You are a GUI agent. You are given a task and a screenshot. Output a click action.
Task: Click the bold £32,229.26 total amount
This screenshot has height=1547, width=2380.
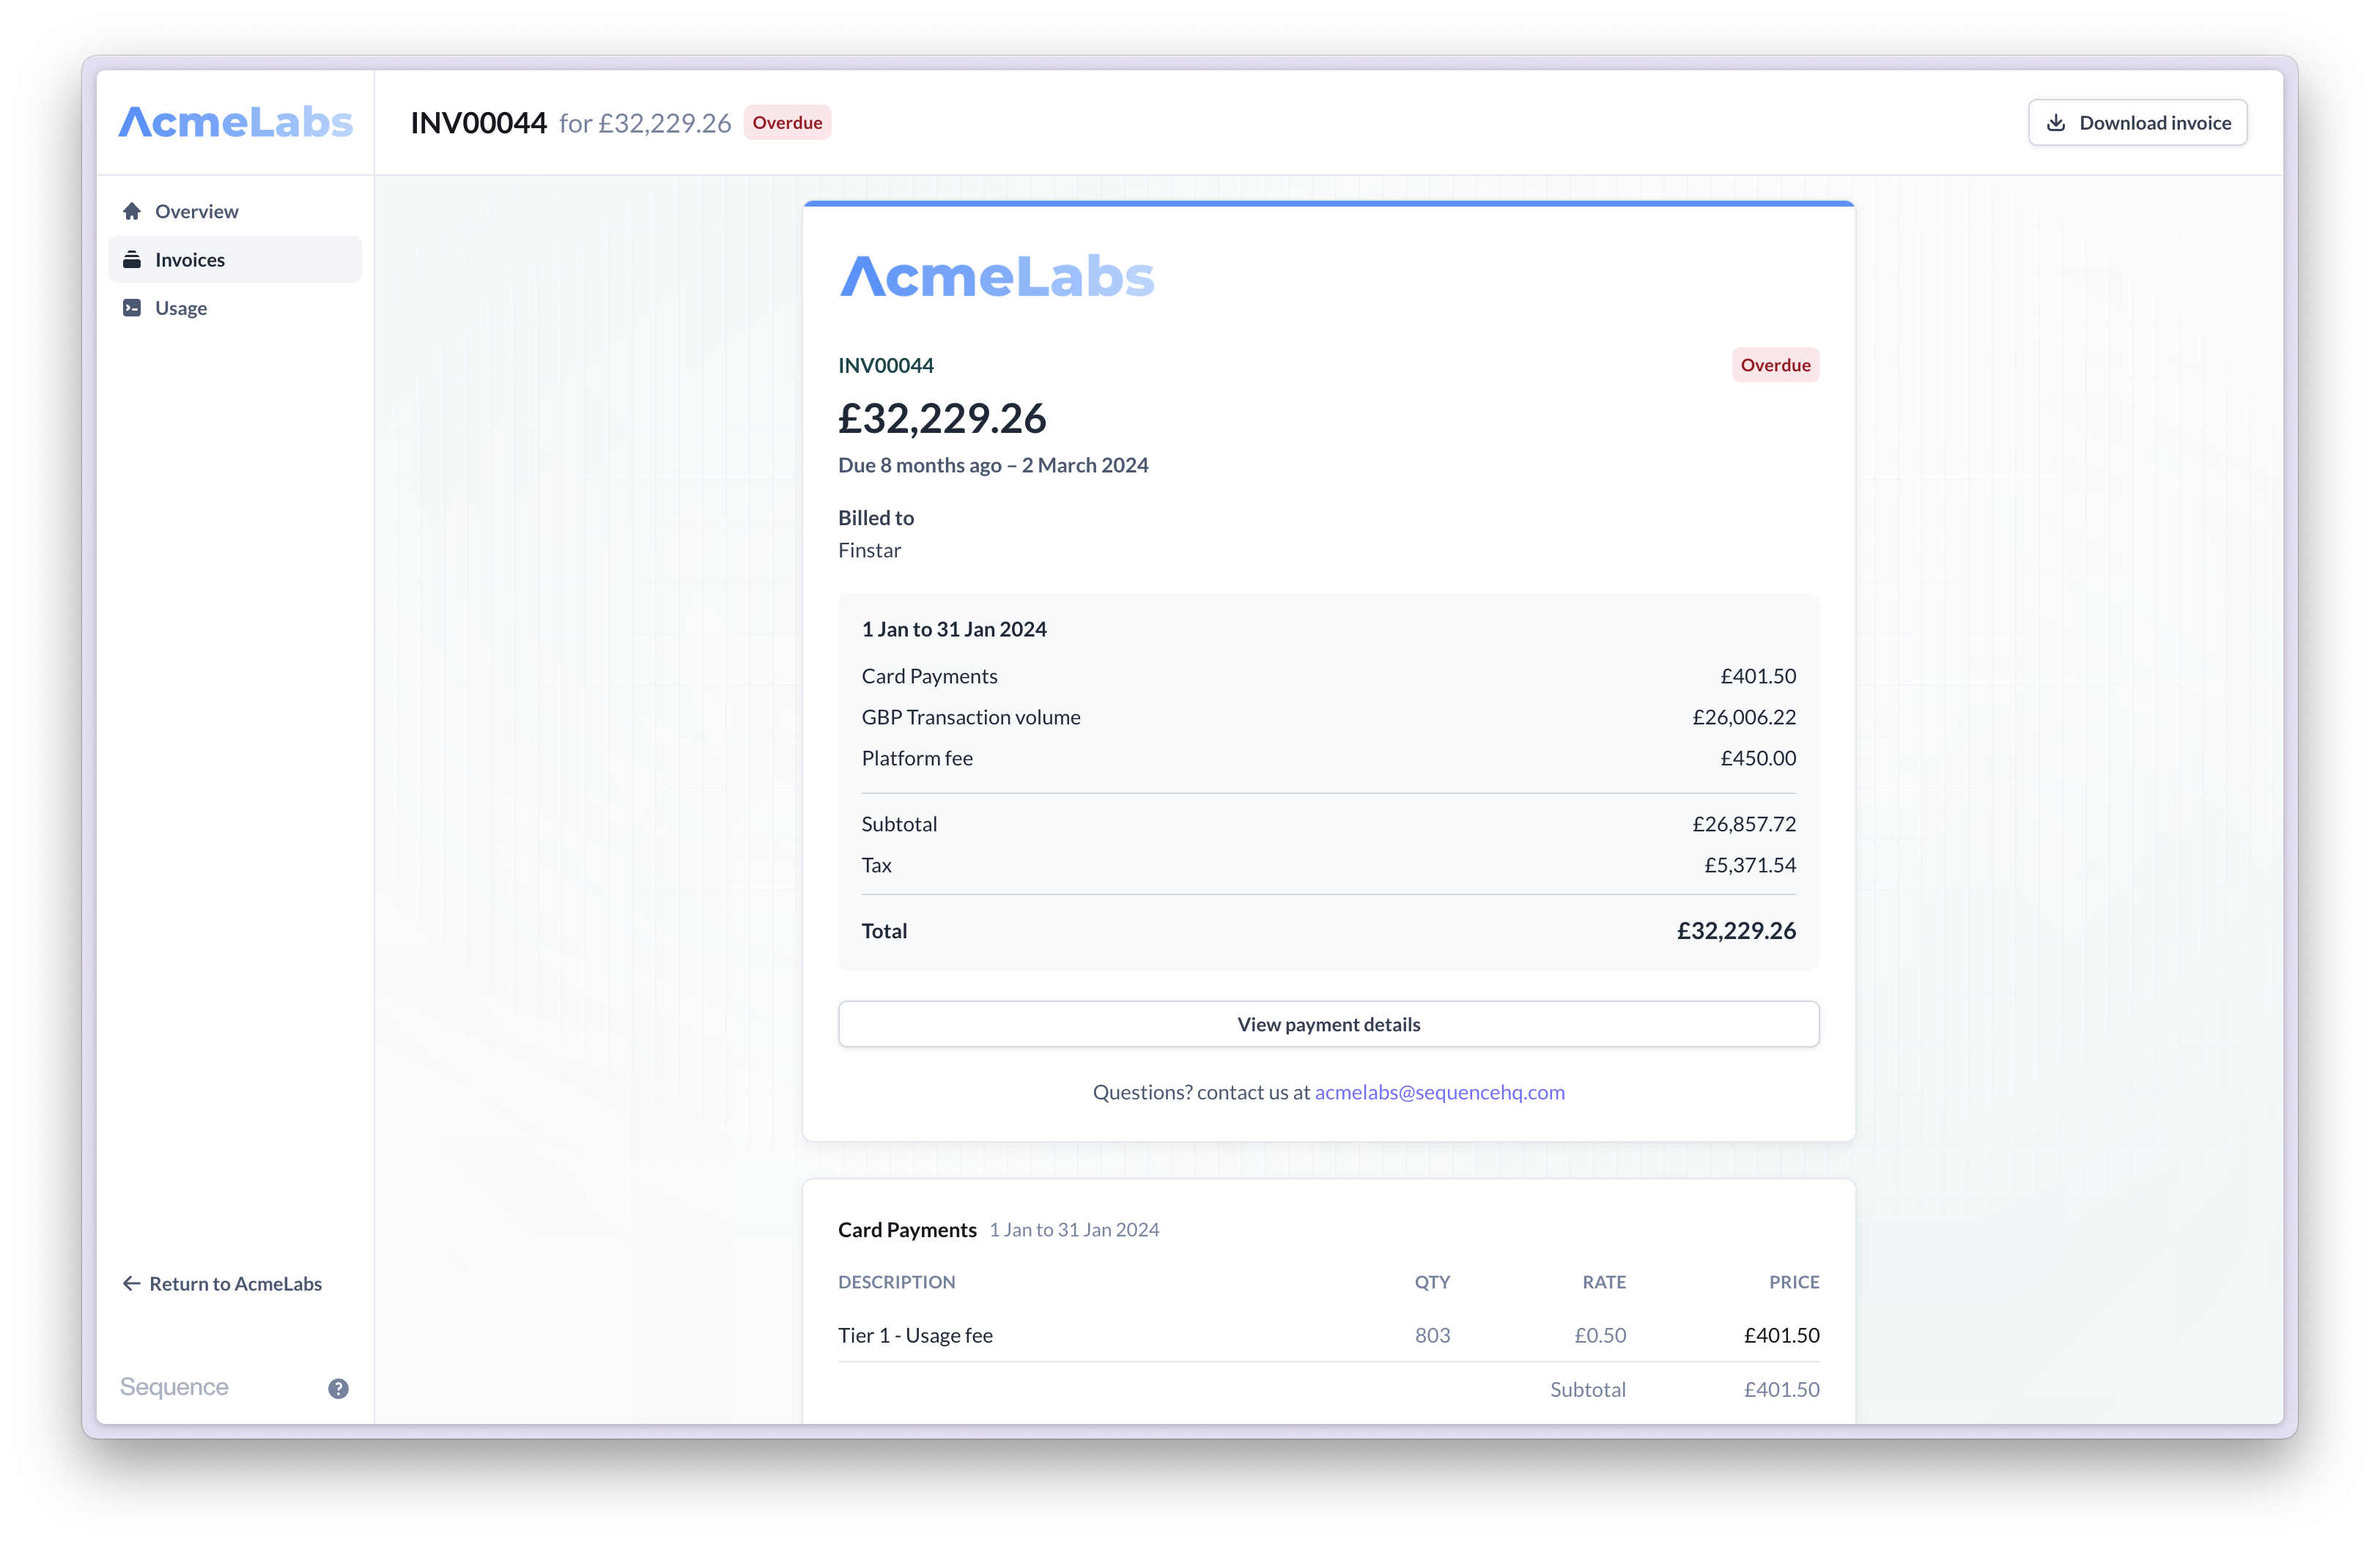click(1736, 932)
